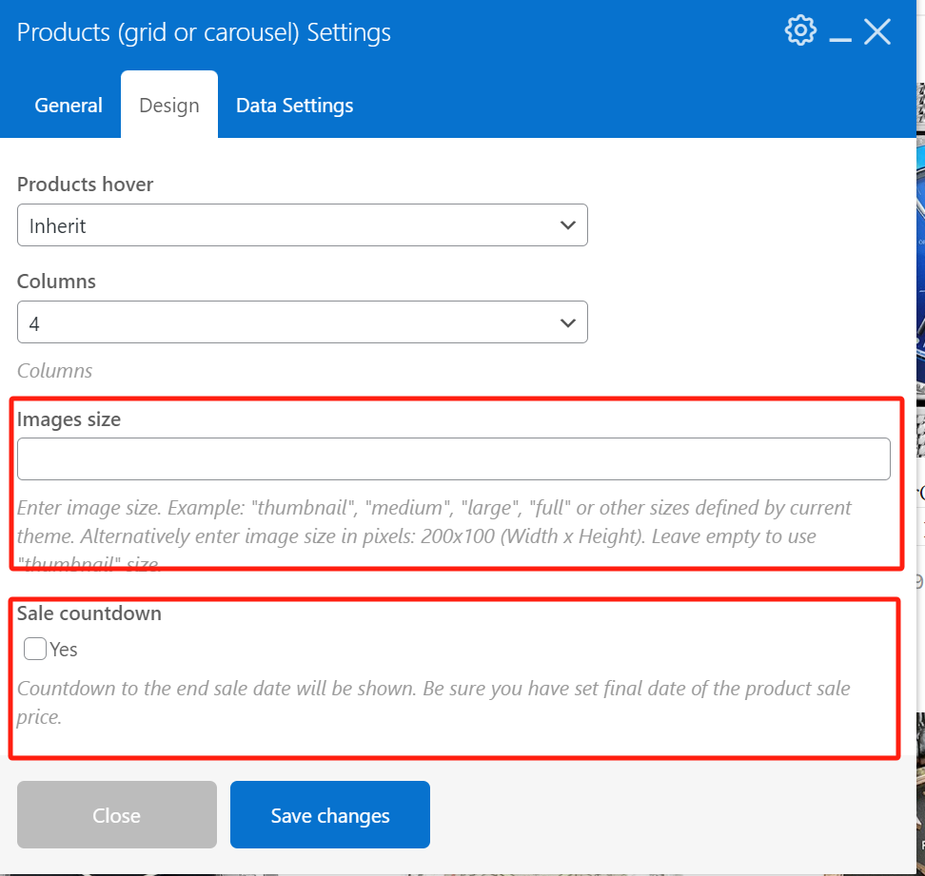Click the Products (grid or carousel) Settings title

click(x=204, y=32)
